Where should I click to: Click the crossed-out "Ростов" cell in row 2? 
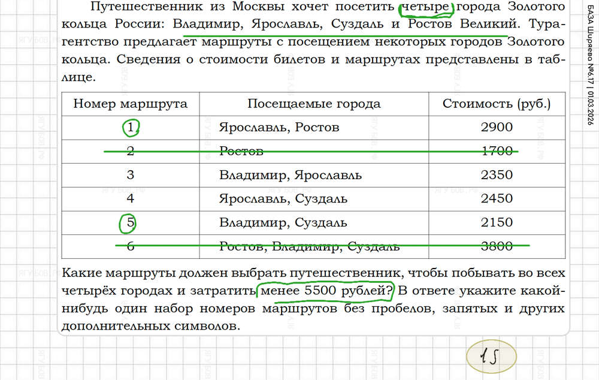click(x=241, y=151)
